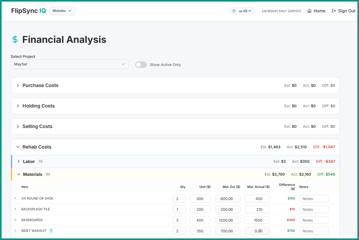Expand the Labor subsection

point(19,161)
